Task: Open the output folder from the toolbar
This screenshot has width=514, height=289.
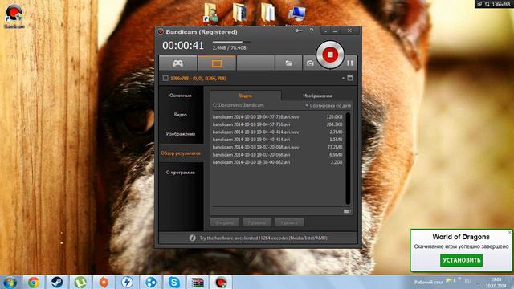Action: coord(288,63)
